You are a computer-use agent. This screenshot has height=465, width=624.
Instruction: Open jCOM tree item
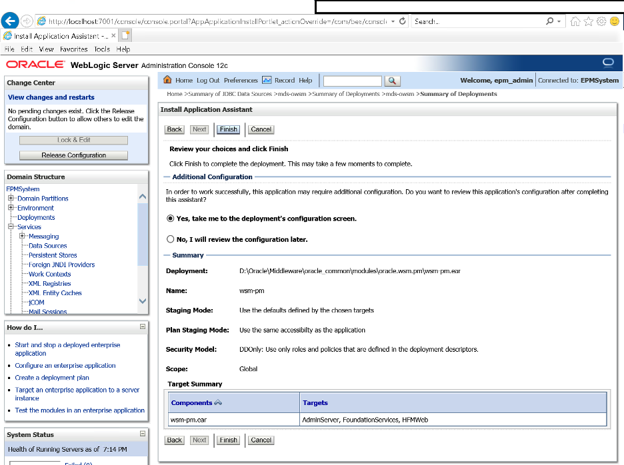pyautogui.click(x=36, y=302)
